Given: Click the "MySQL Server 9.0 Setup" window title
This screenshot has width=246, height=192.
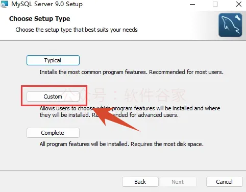Looking at the screenshot, I should tap(47, 4).
